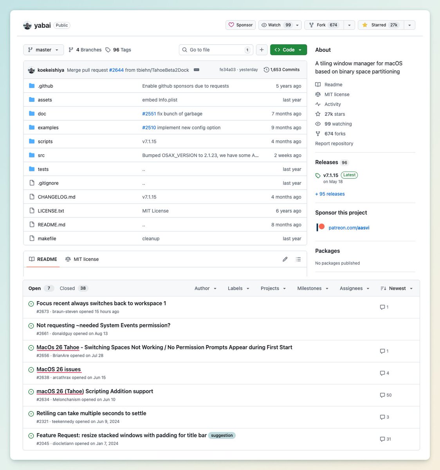This screenshot has height=470, width=440.
Task: Open the Assignees filter dropdown
Action: click(x=354, y=288)
